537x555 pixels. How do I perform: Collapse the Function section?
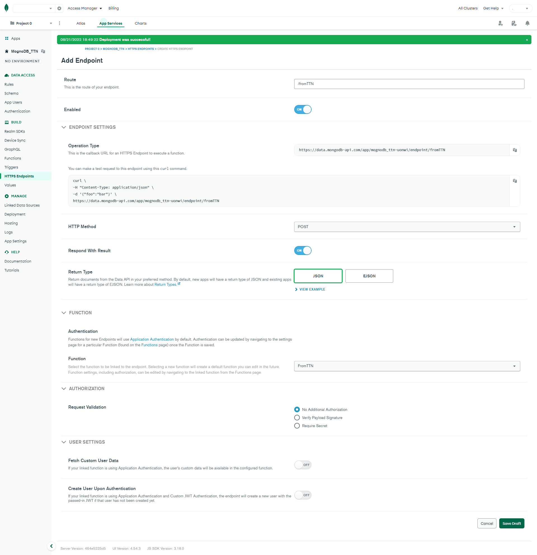64,313
